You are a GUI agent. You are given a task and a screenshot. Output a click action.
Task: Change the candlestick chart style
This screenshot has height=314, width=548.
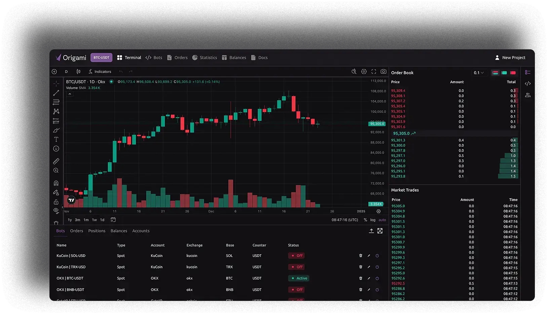pos(78,71)
